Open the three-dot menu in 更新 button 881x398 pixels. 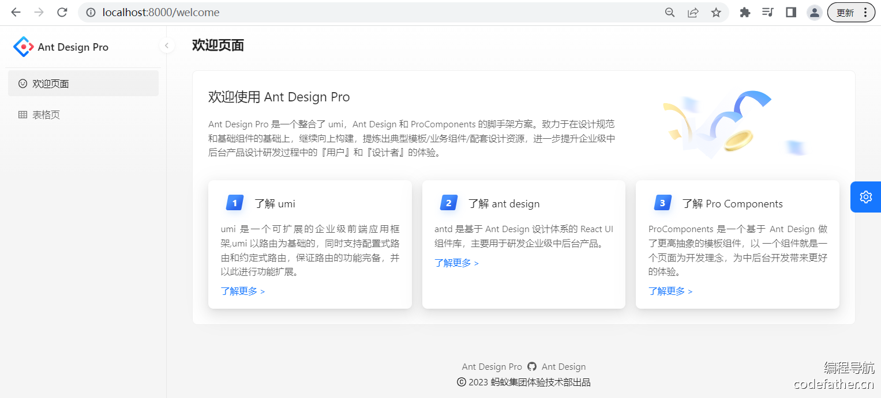click(x=865, y=12)
